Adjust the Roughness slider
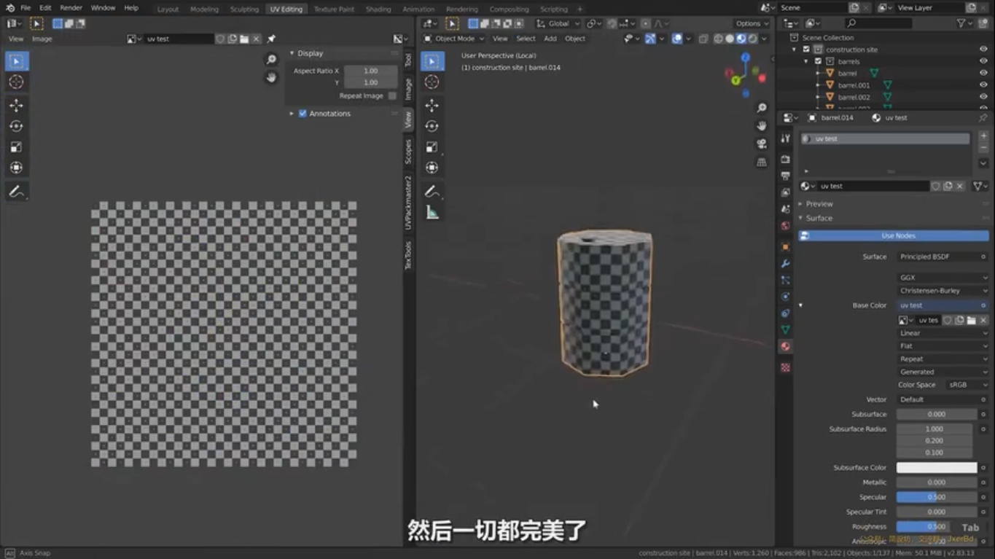Screen dimensions: 995x559 point(936,527)
